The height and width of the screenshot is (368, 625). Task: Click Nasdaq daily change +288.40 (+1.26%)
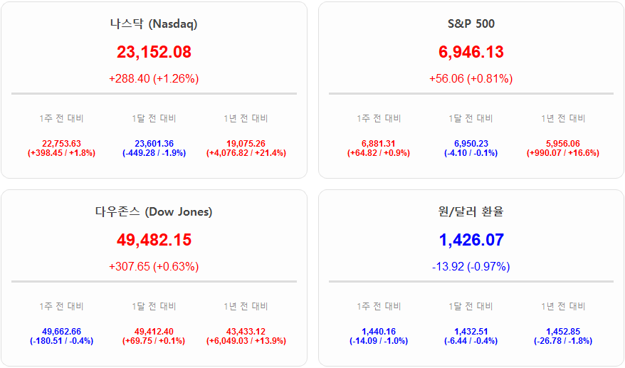(x=154, y=79)
